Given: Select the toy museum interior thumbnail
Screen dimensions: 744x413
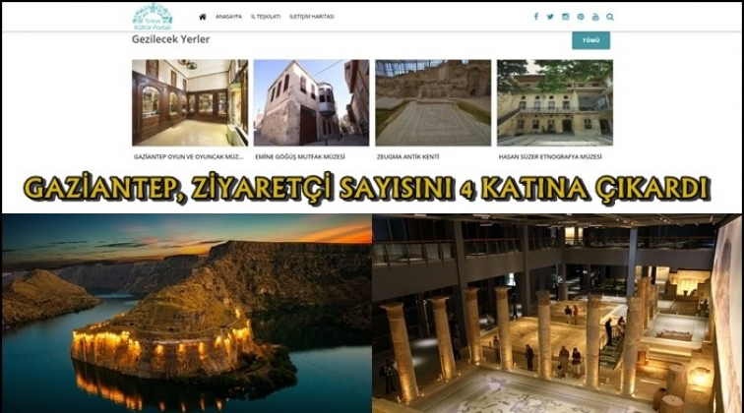Looking at the screenshot, I should [x=190, y=102].
